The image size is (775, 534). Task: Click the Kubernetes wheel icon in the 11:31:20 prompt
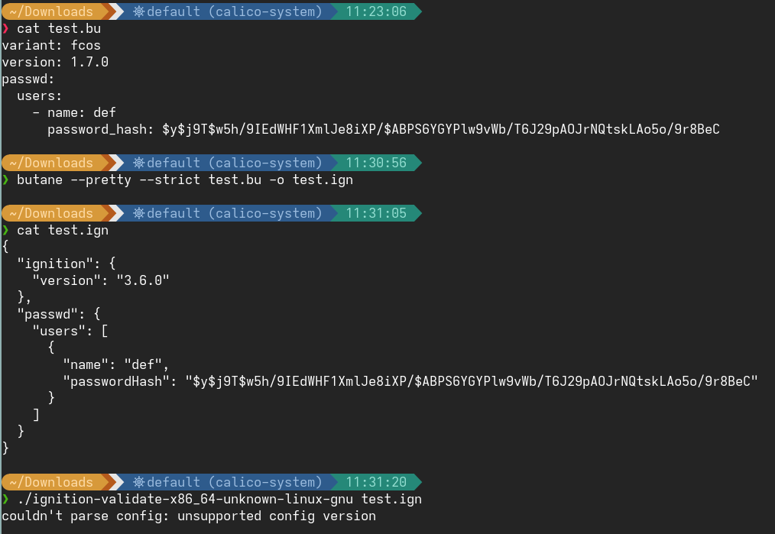(x=138, y=482)
